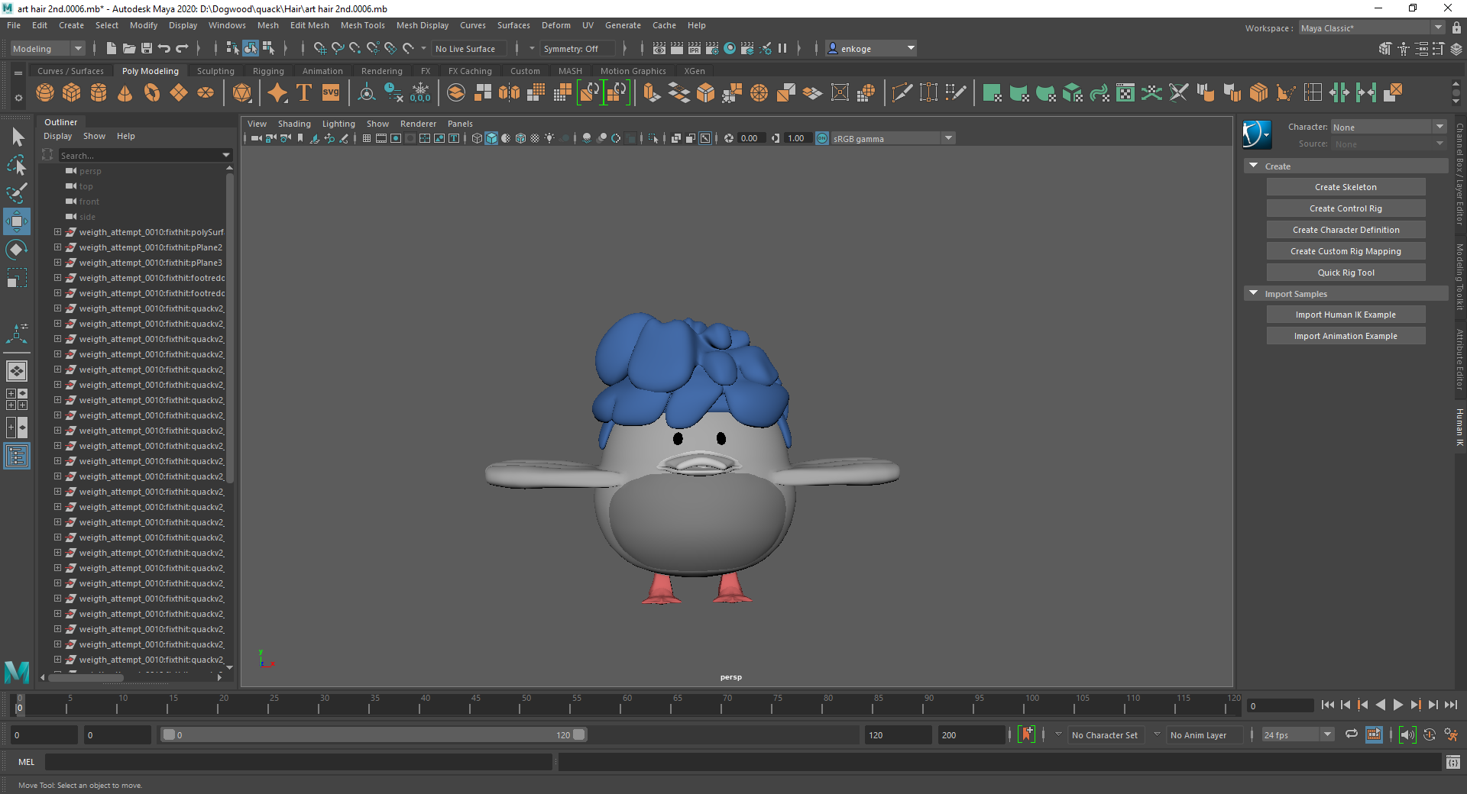Select the Lasso selection tool
Screen dimensions: 1467x794
[17, 164]
